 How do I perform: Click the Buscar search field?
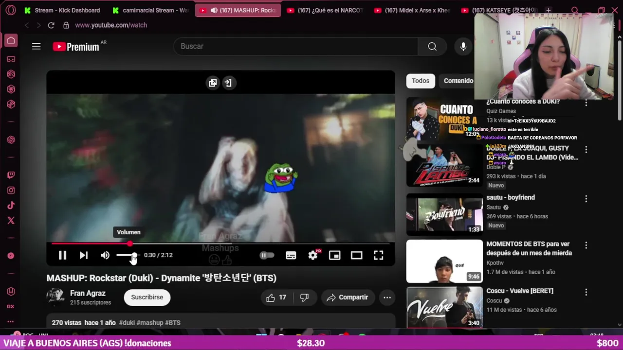pos(295,46)
